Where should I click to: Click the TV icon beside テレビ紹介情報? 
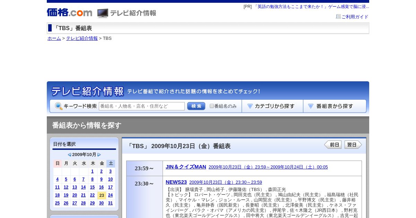103,13
